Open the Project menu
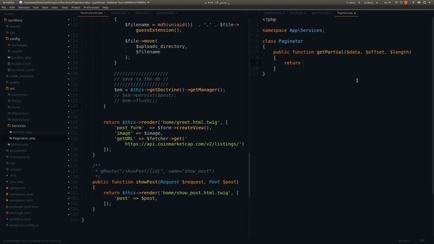The width and height of the screenshot is (434, 244). (x=75, y=7)
